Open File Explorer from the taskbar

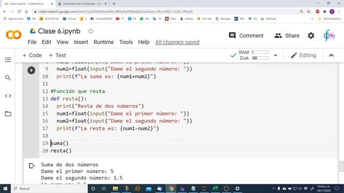[x=115, y=188]
